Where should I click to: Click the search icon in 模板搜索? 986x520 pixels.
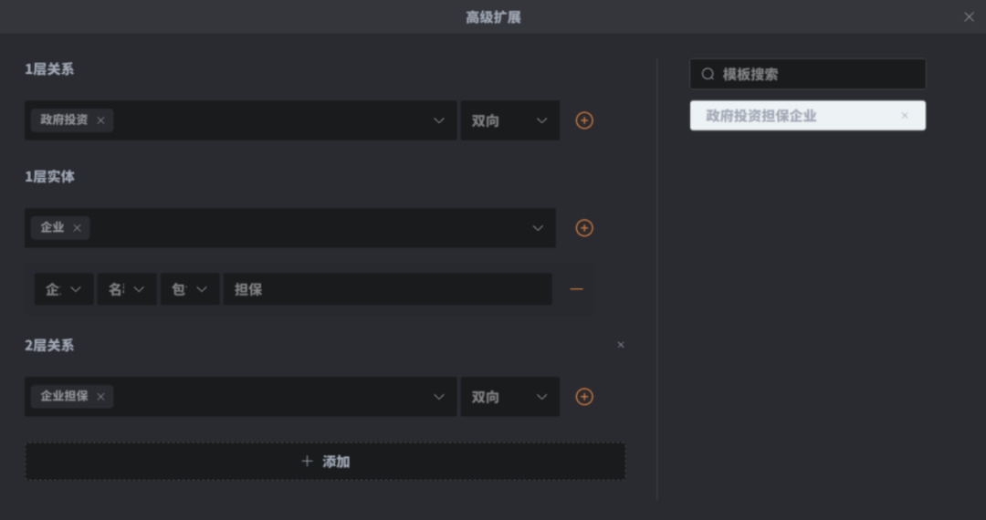click(x=708, y=74)
